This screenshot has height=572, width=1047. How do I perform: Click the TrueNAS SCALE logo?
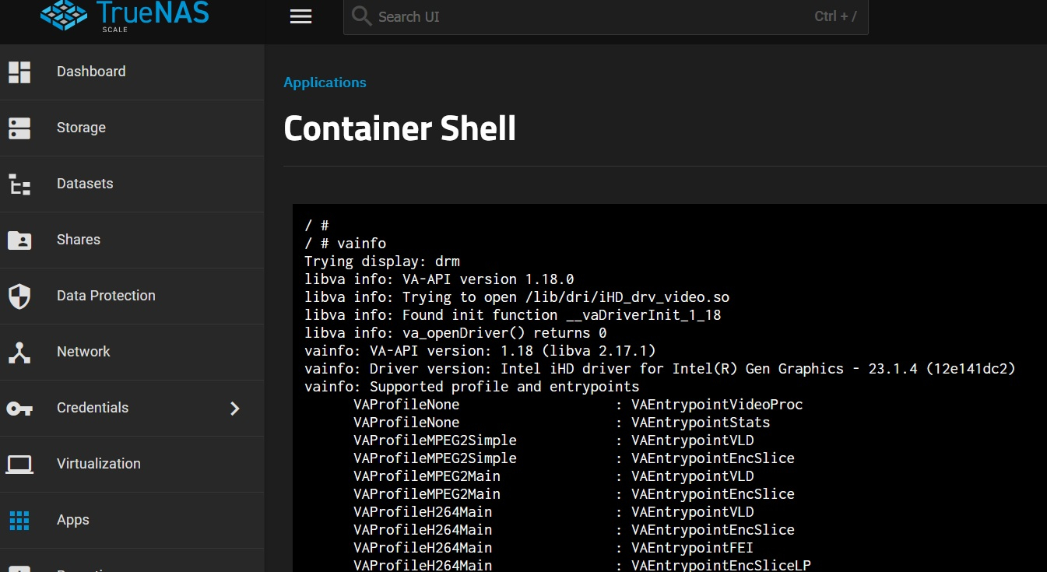125,16
